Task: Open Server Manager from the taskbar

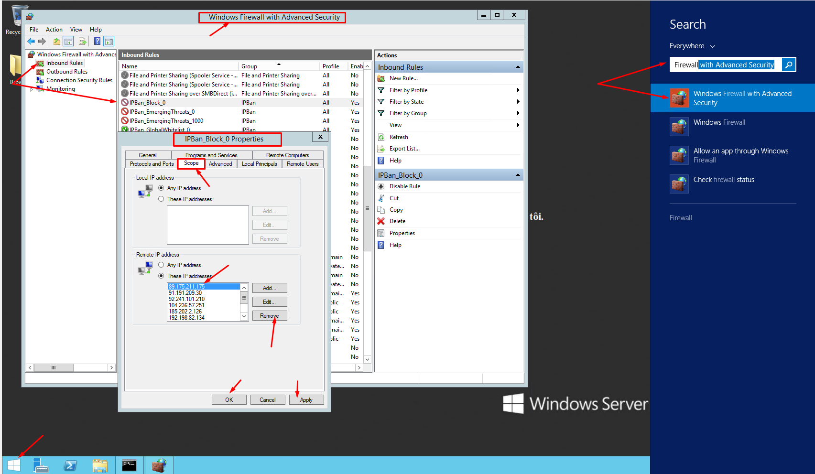Action: click(x=41, y=465)
